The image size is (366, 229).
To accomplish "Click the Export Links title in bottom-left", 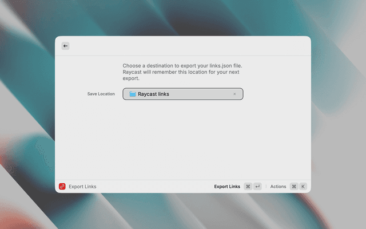I will (x=82, y=187).
